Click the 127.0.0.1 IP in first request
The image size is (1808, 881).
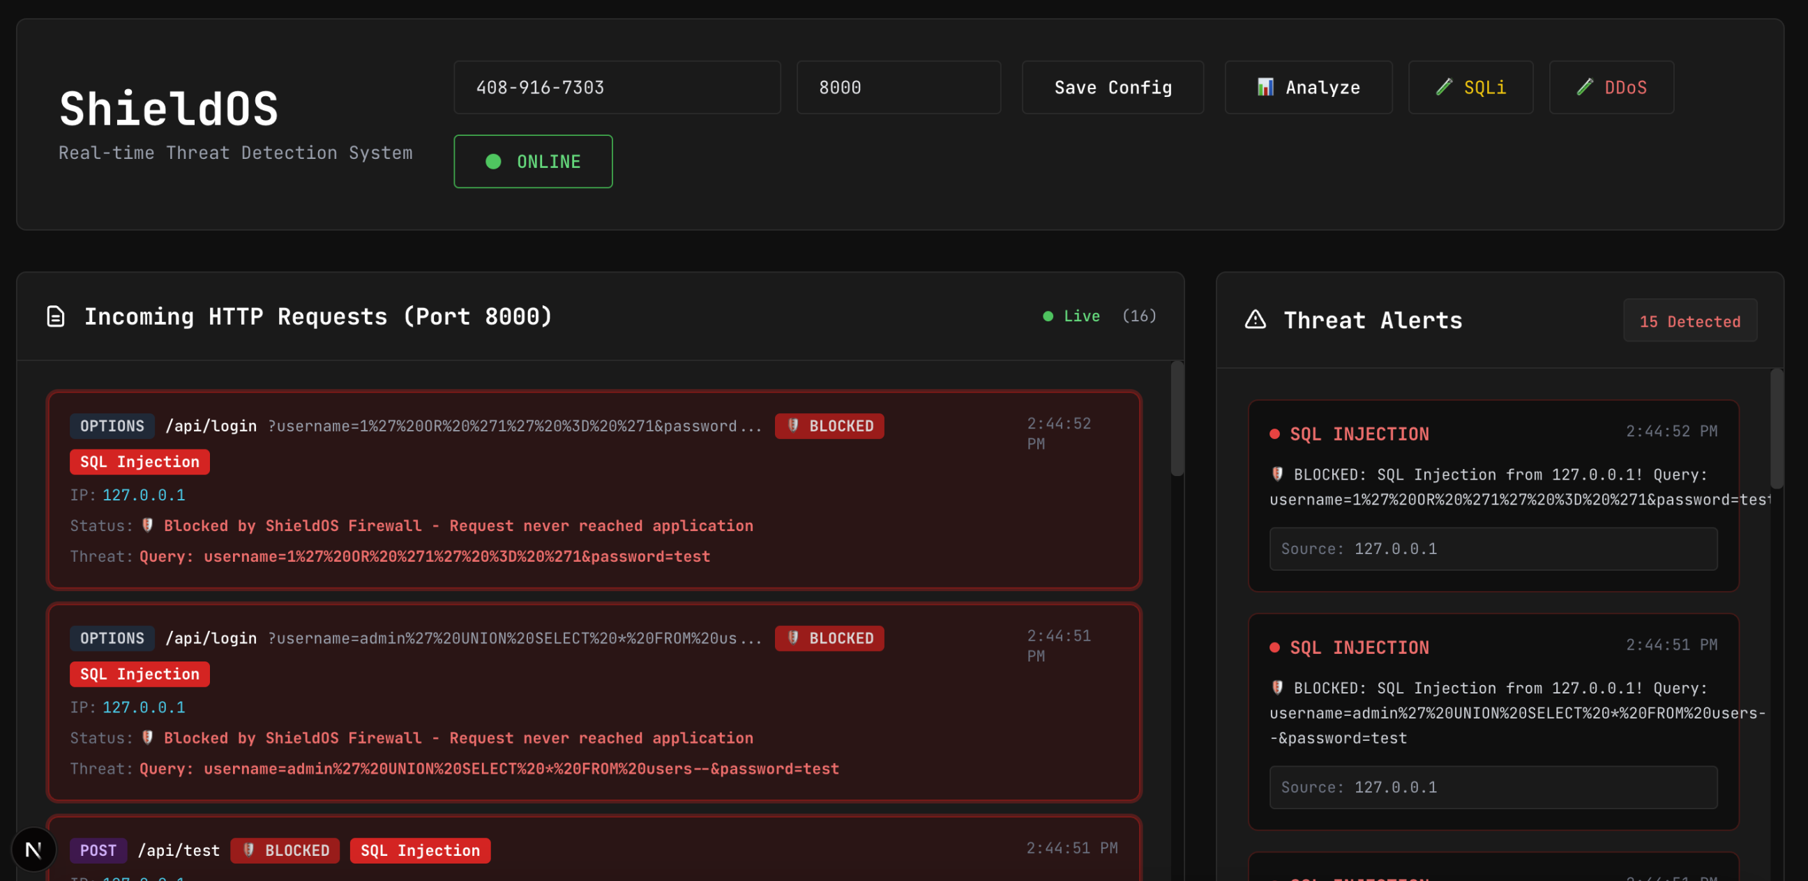click(x=144, y=495)
